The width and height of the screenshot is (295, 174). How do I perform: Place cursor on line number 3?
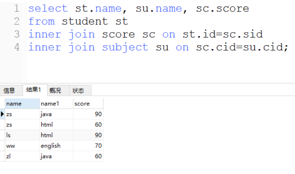point(17,34)
